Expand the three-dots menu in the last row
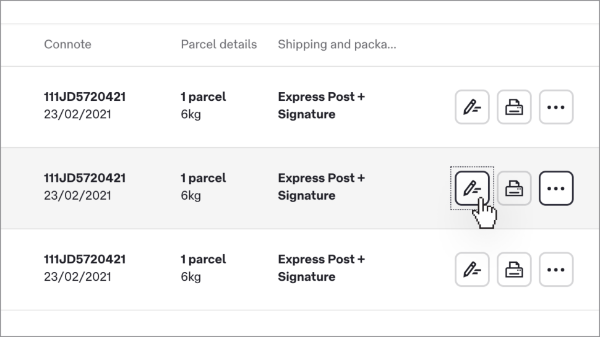600x337 pixels. click(556, 270)
